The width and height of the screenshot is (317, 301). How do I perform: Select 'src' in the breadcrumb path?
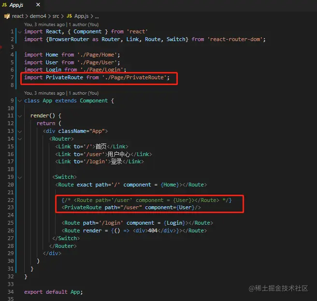(56, 16)
